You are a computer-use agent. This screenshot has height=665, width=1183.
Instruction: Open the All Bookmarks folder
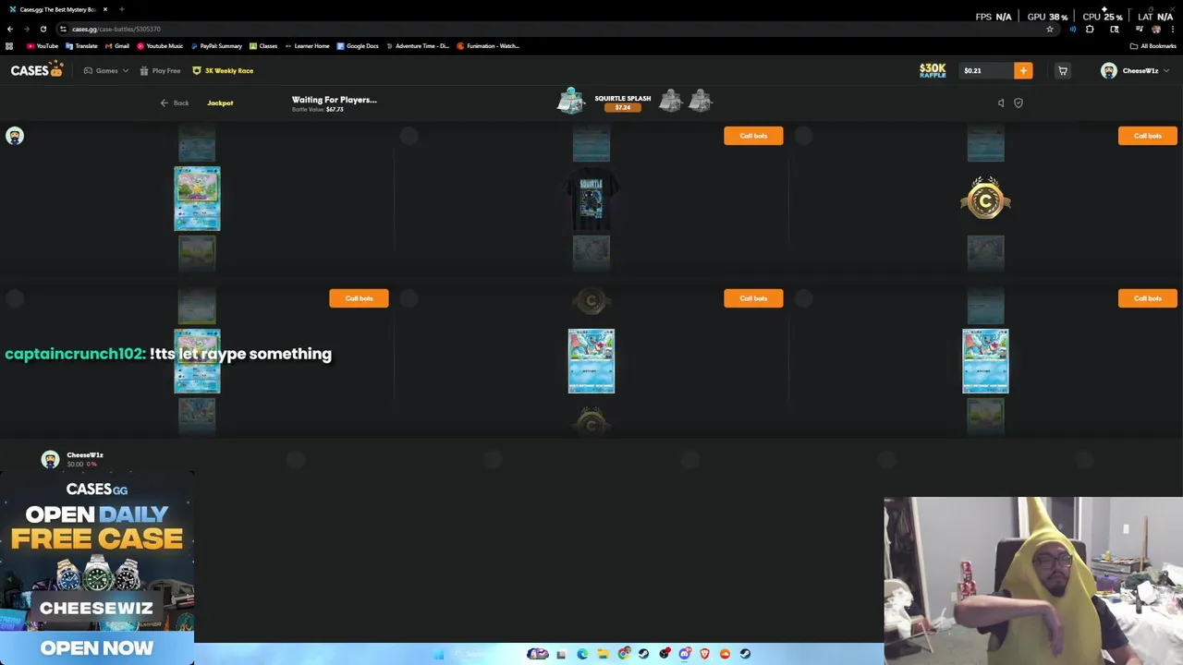(1153, 46)
